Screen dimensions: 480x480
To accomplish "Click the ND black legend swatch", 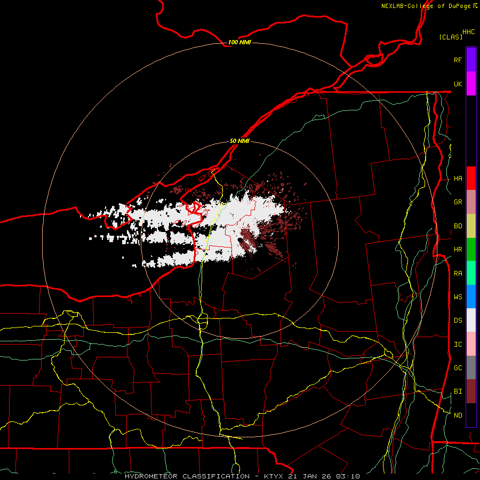I will [x=471, y=415].
